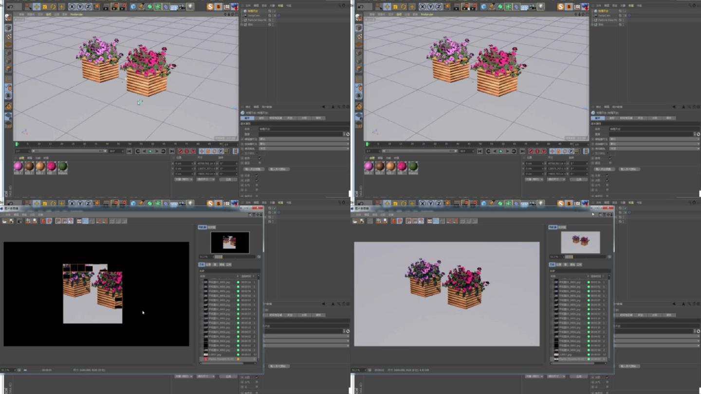The width and height of the screenshot is (701, 394).
Task: Open Render Settings icon in top-left panel
Action: (x=123, y=7)
